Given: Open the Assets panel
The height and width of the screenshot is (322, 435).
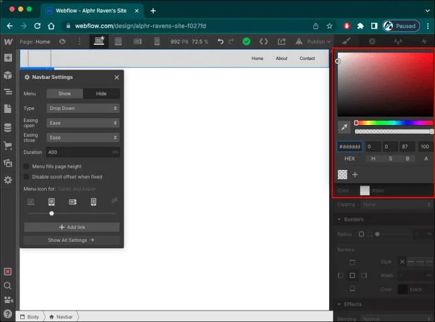Looking at the screenshot, I should click(x=8, y=163).
